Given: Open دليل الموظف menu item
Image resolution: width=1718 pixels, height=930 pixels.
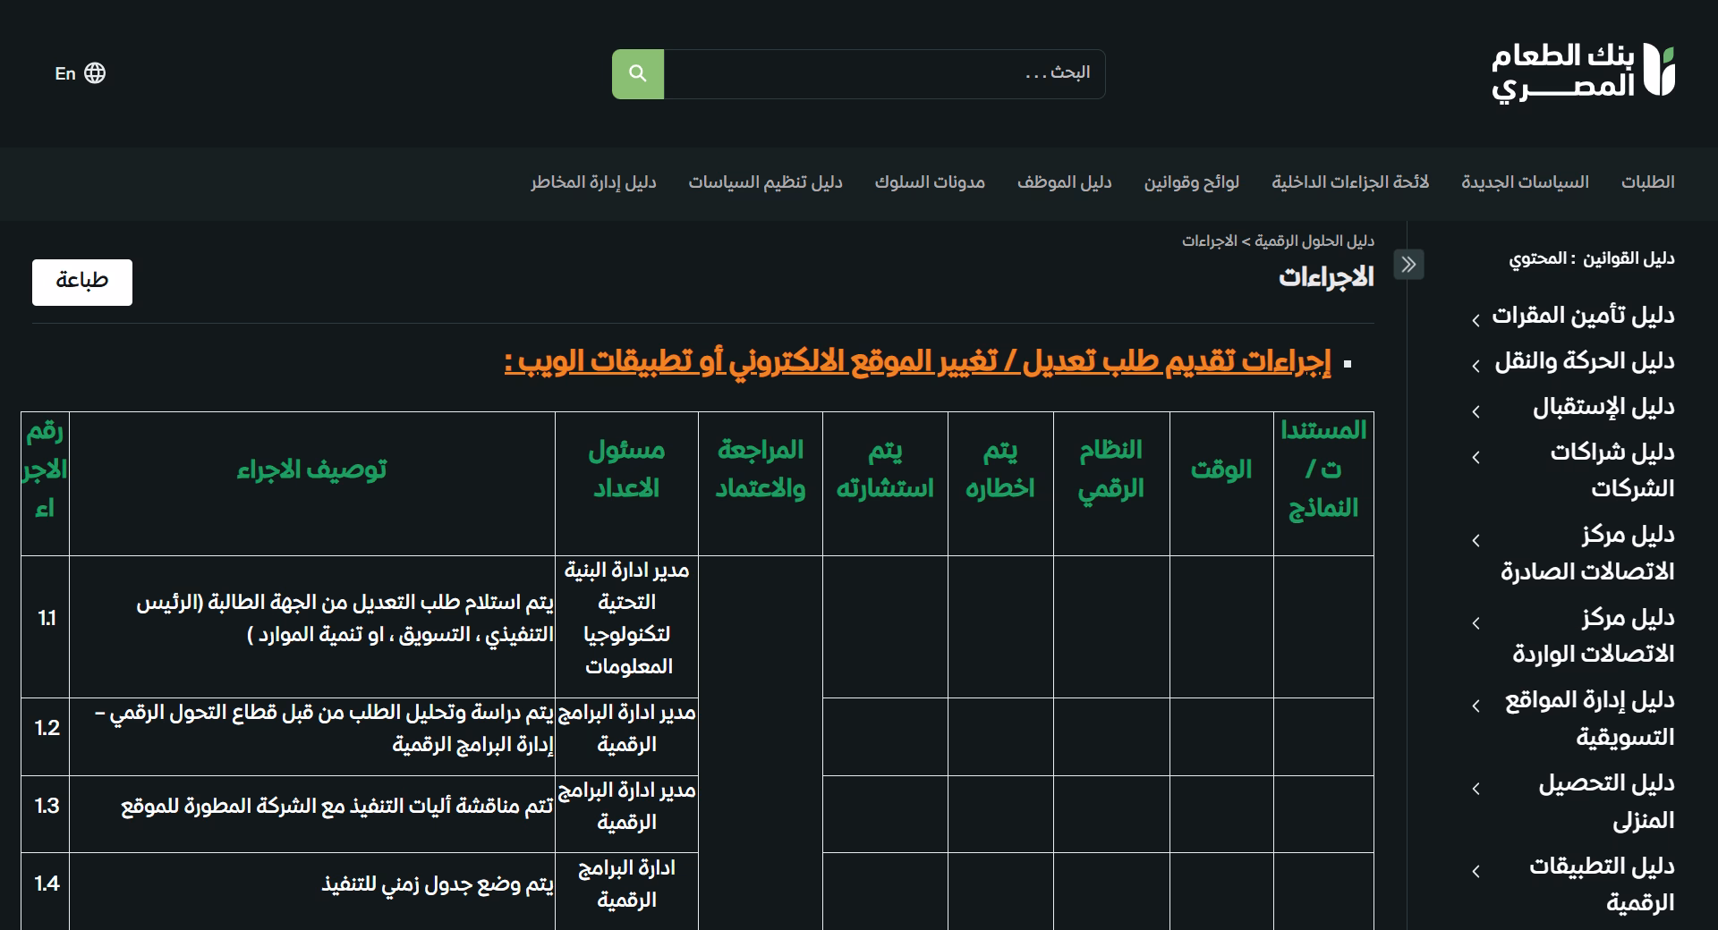Looking at the screenshot, I should pyautogui.click(x=1064, y=182).
